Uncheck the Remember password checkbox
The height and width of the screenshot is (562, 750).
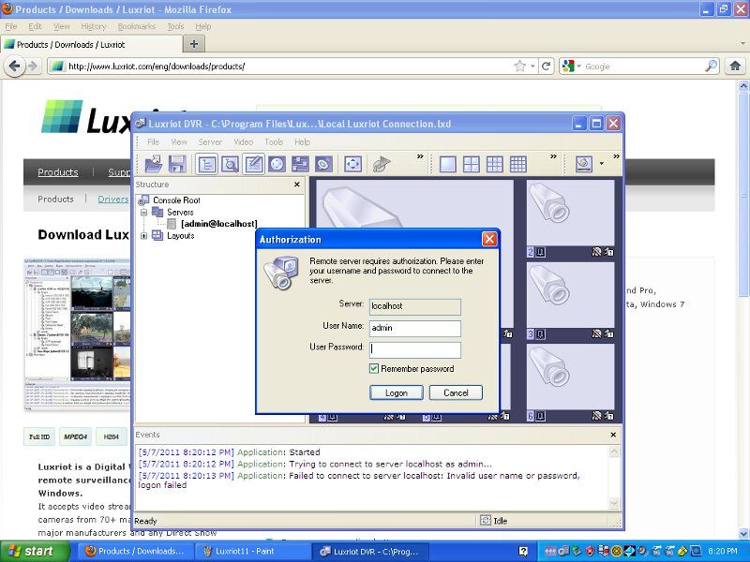click(x=374, y=368)
